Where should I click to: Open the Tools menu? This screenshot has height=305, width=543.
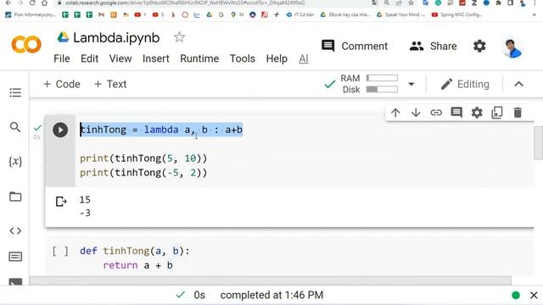243,58
